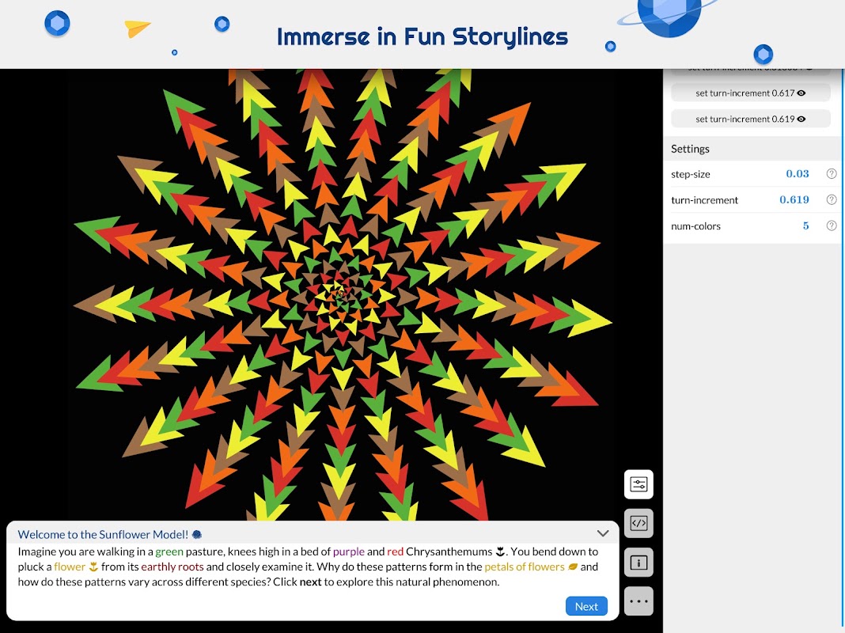Open the settings sliders panel icon

tap(638, 484)
